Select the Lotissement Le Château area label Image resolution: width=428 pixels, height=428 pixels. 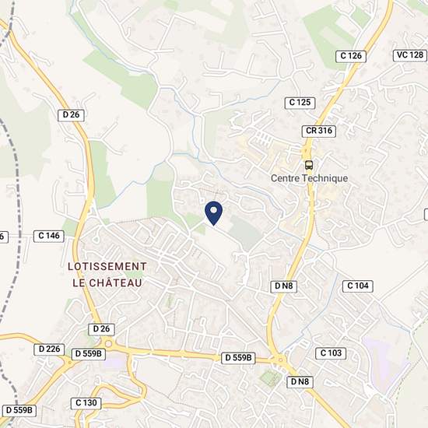107,275
